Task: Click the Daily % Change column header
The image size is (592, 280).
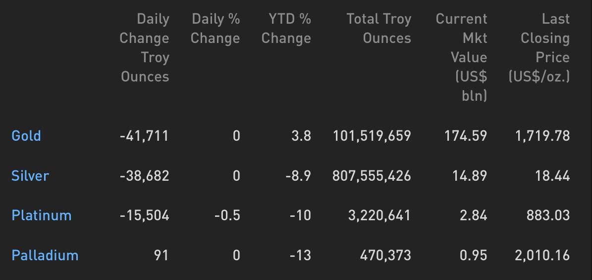Action: (x=215, y=29)
